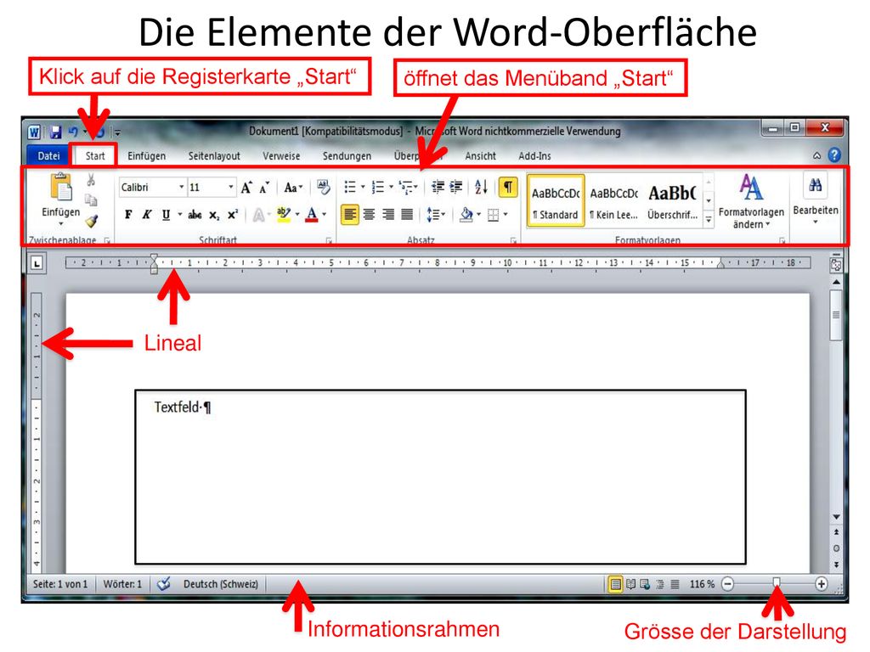Click the Word application icon in title bar
The image size is (870, 652).
[34, 132]
